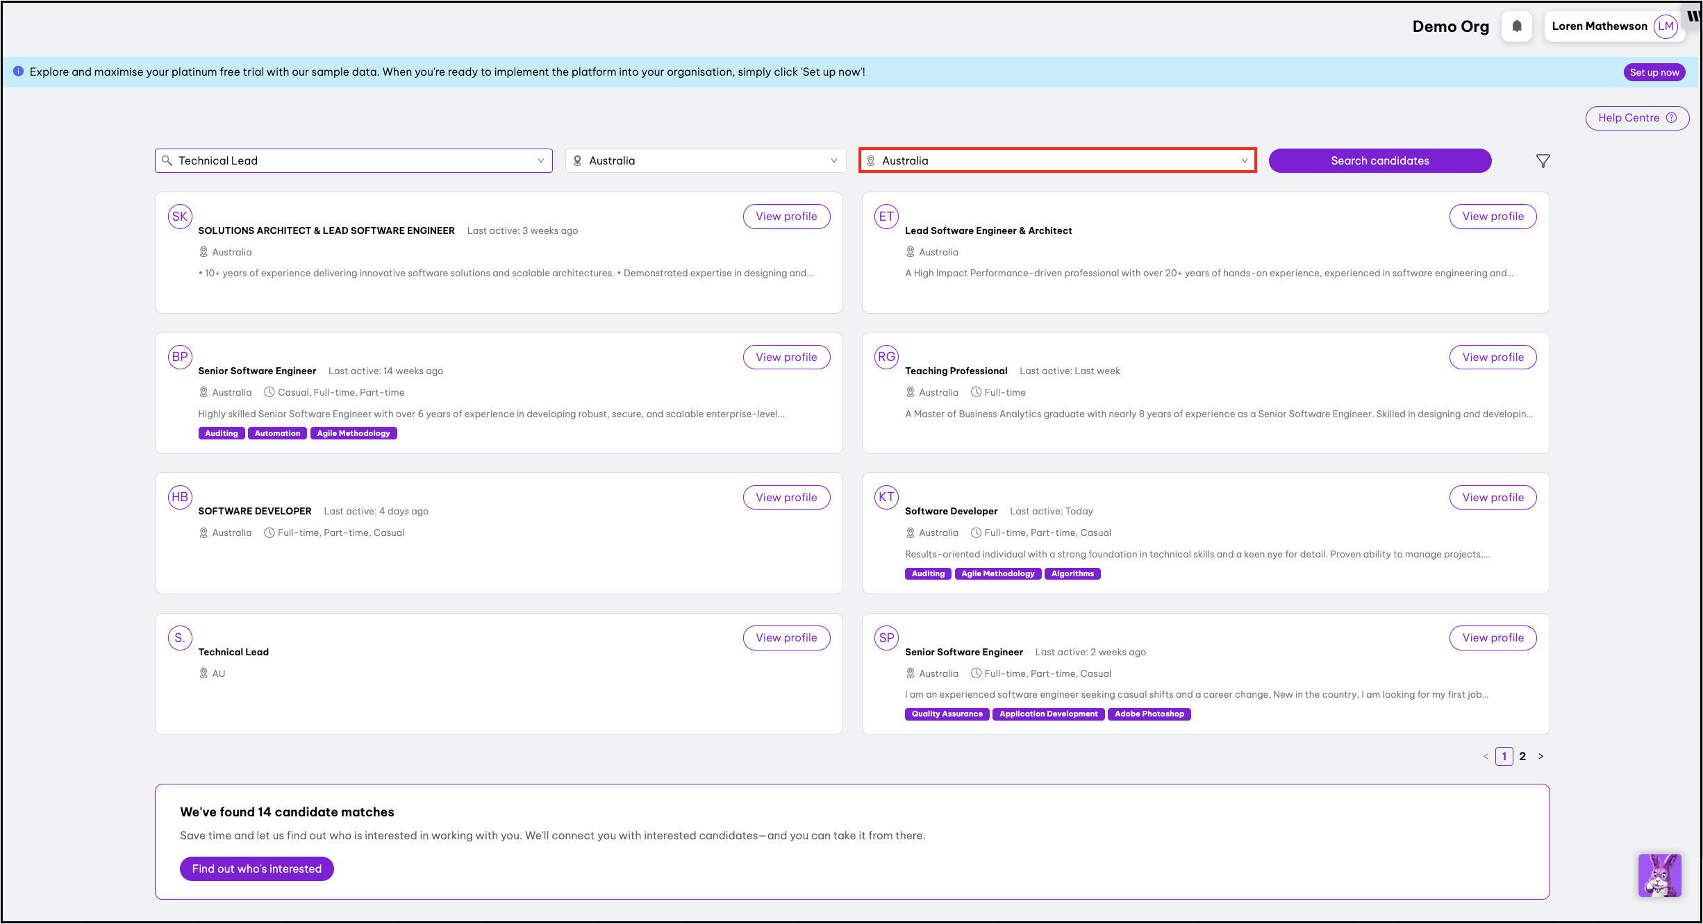Click the info icon in the trial banner
The height and width of the screenshot is (924, 1703).
point(19,72)
